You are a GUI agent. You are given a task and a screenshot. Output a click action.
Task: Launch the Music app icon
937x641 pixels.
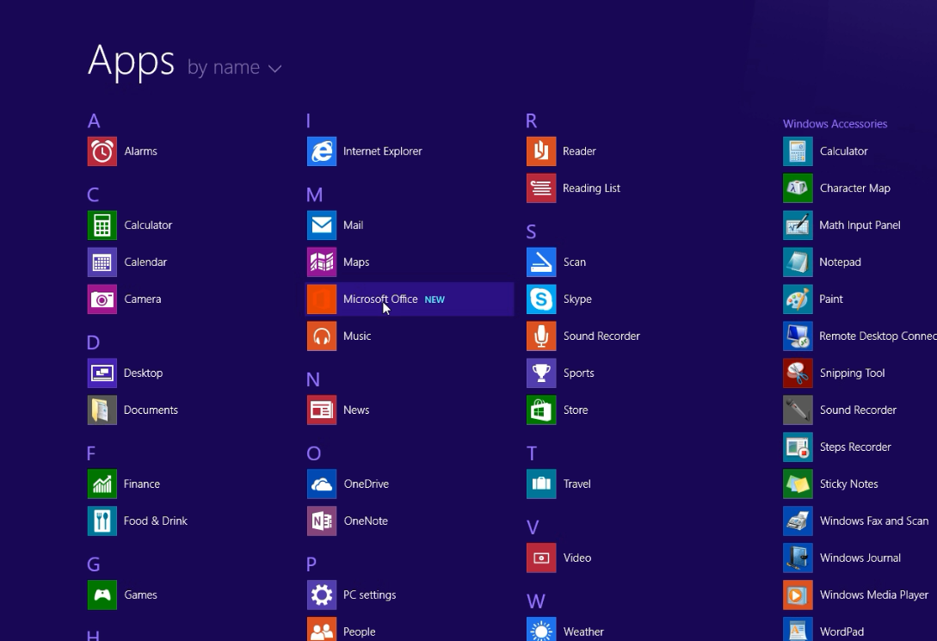(322, 336)
